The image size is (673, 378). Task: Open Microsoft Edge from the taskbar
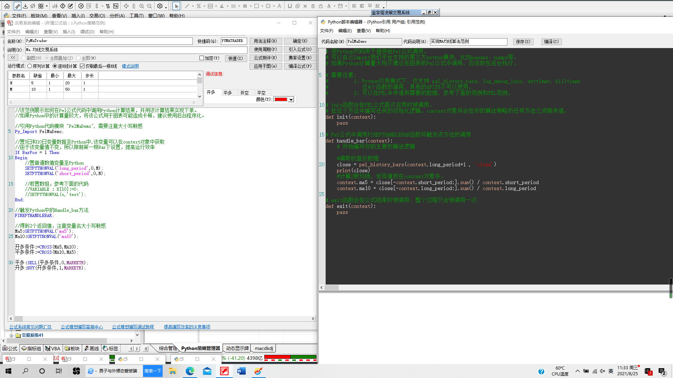tap(190, 371)
